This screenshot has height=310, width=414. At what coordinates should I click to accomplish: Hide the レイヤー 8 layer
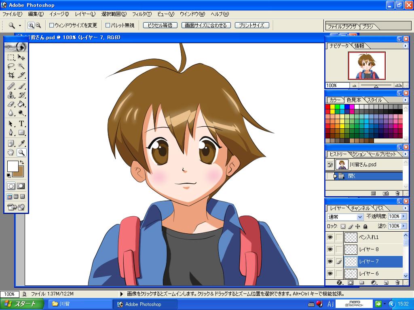(330, 249)
